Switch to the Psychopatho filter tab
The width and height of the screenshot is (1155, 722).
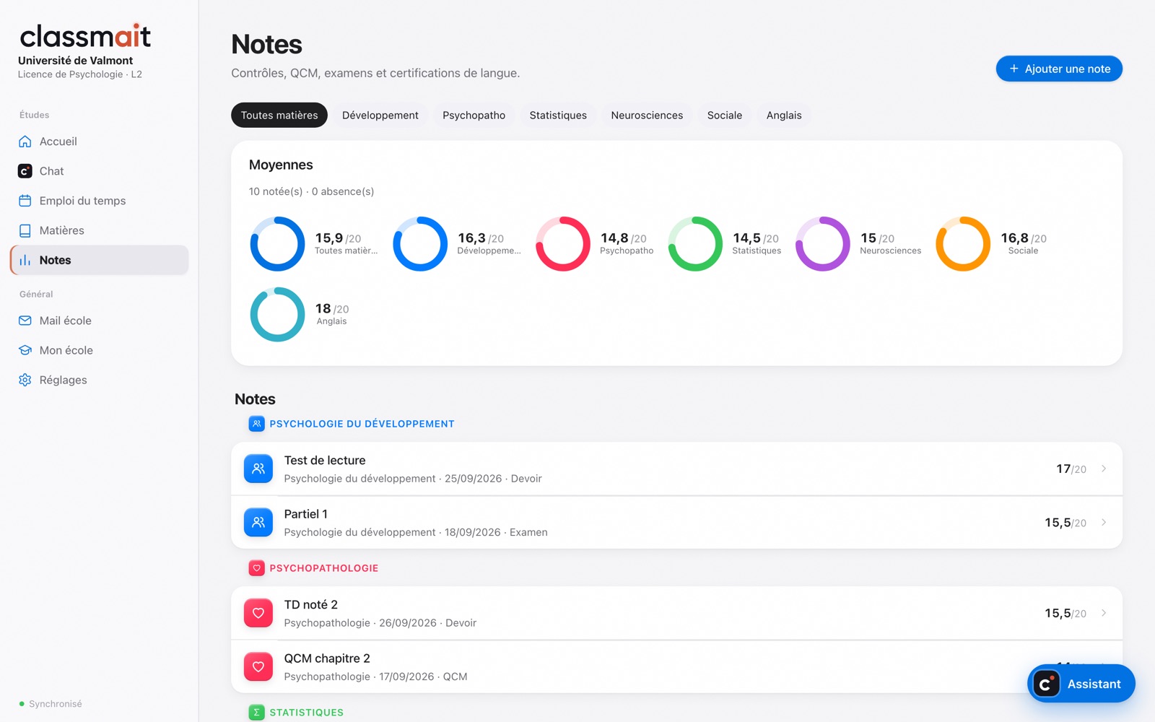[x=474, y=115]
